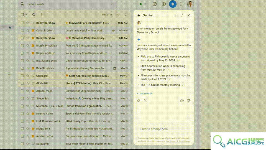Expand the Philadelphia field trip summary item

(178, 60)
